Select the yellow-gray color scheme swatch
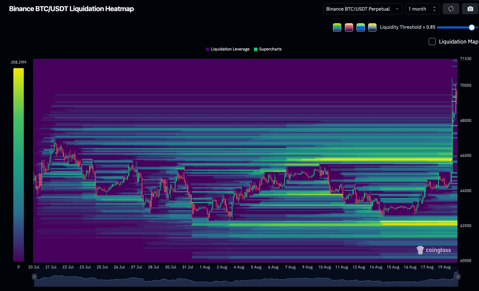This screenshot has height=291, width=479. pyautogui.click(x=372, y=27)
